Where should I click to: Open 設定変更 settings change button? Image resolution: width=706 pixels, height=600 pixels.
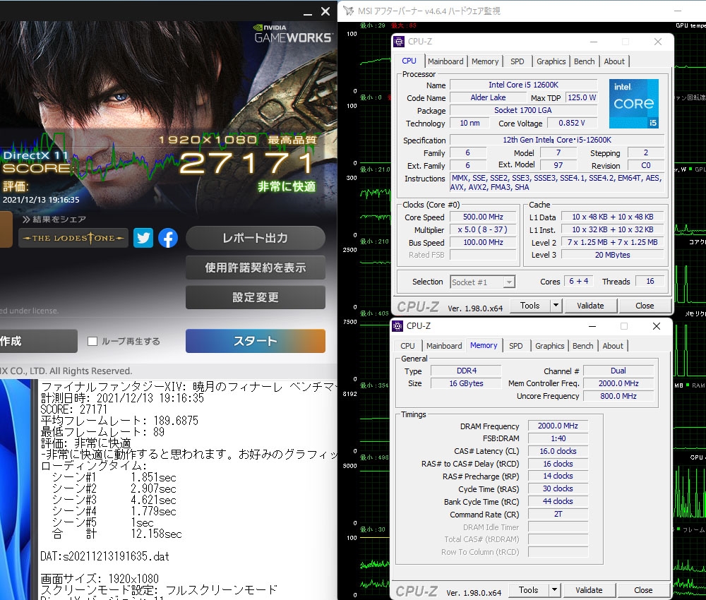click(x=256, y=297)
